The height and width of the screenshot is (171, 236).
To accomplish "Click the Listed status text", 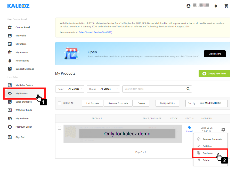I will point(189,131).
